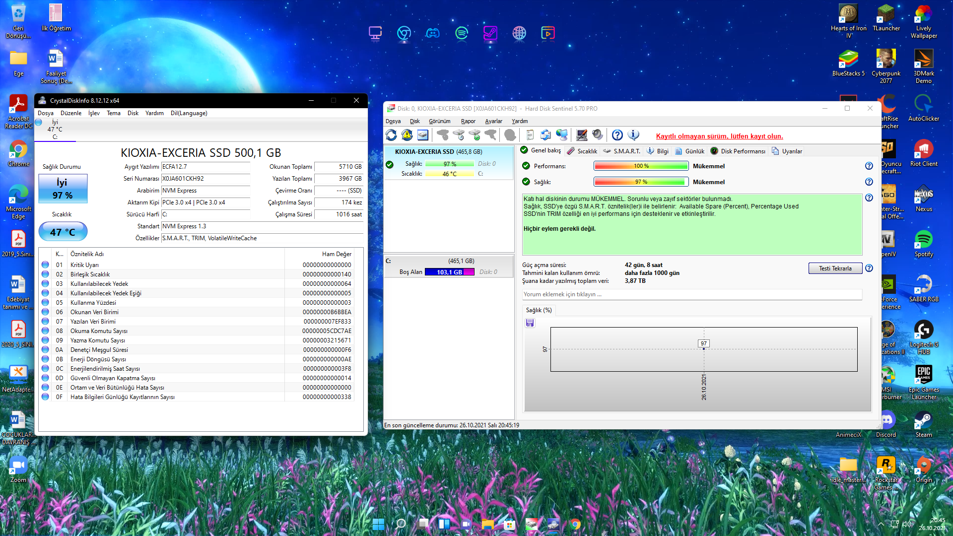The height and width of the screenshot is (536, 953).
Task: Click the 47 °C temperature button in CrystalDiskInfo
Action: click(x=63, y=232)
